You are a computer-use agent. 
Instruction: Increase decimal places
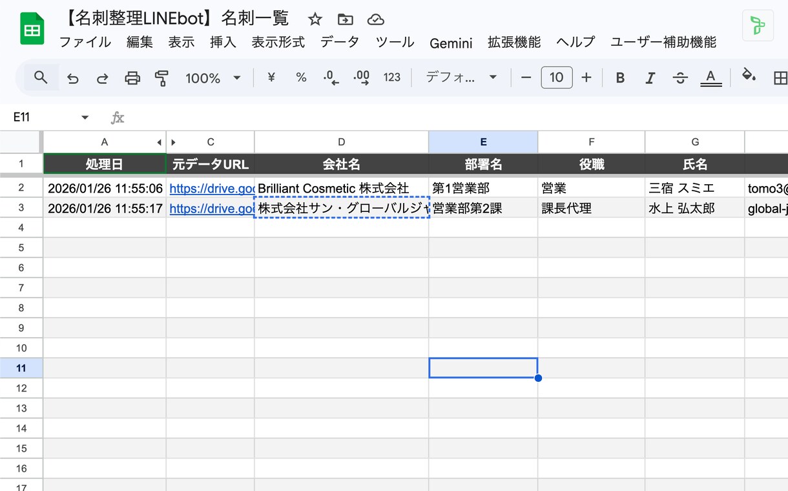[361, 78]
